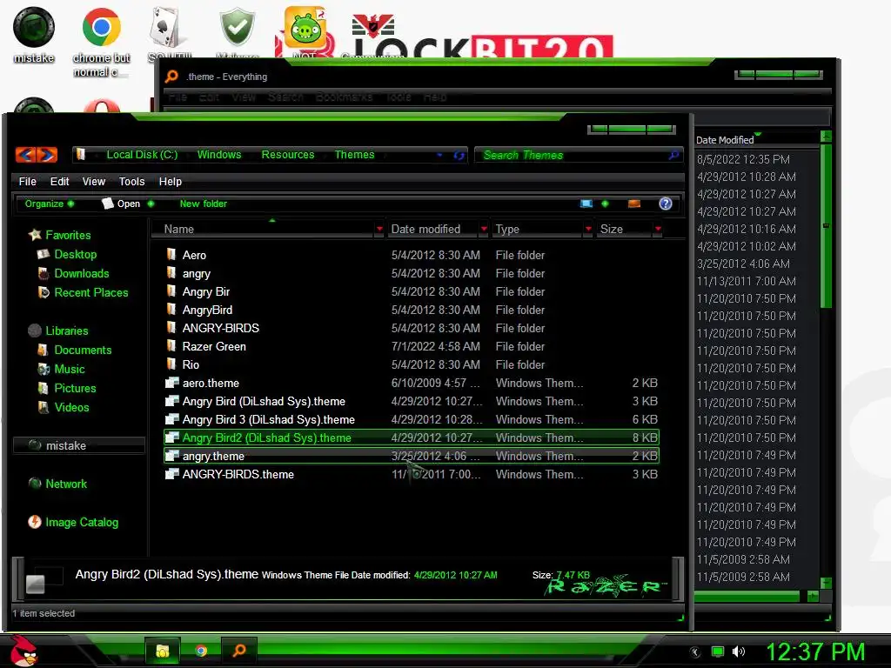Open Favorites star in navigation pane
Viewport: 891px width, 668px height.
click(35, 235)
